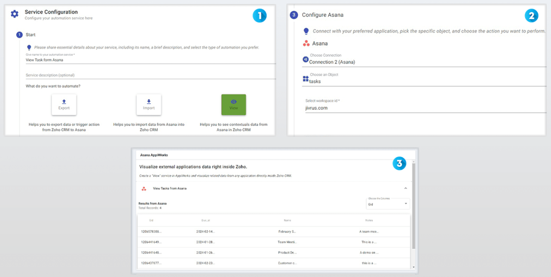Click the due date cell 2024-01-26...
The image size is (551, 277).
[205, 253]
